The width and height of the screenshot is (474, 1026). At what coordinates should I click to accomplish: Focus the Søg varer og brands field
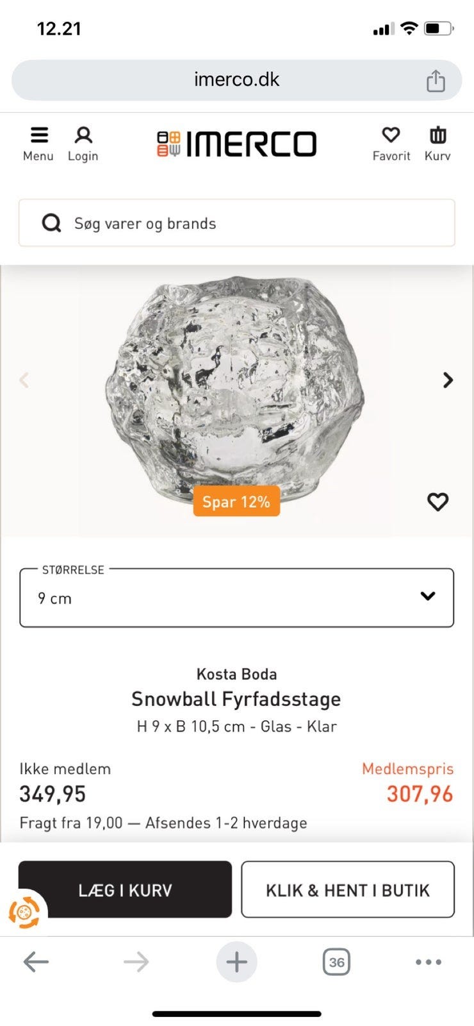tap(256, 223)
